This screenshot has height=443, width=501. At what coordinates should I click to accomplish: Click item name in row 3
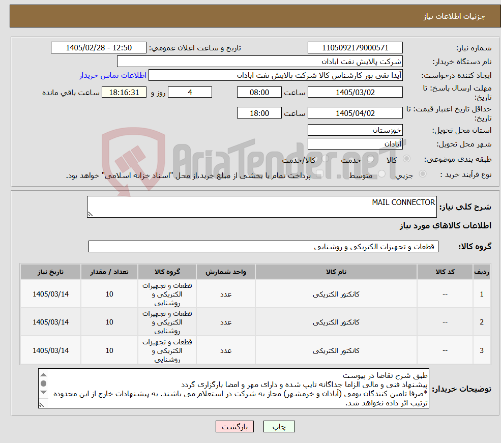tap(336, 351)
